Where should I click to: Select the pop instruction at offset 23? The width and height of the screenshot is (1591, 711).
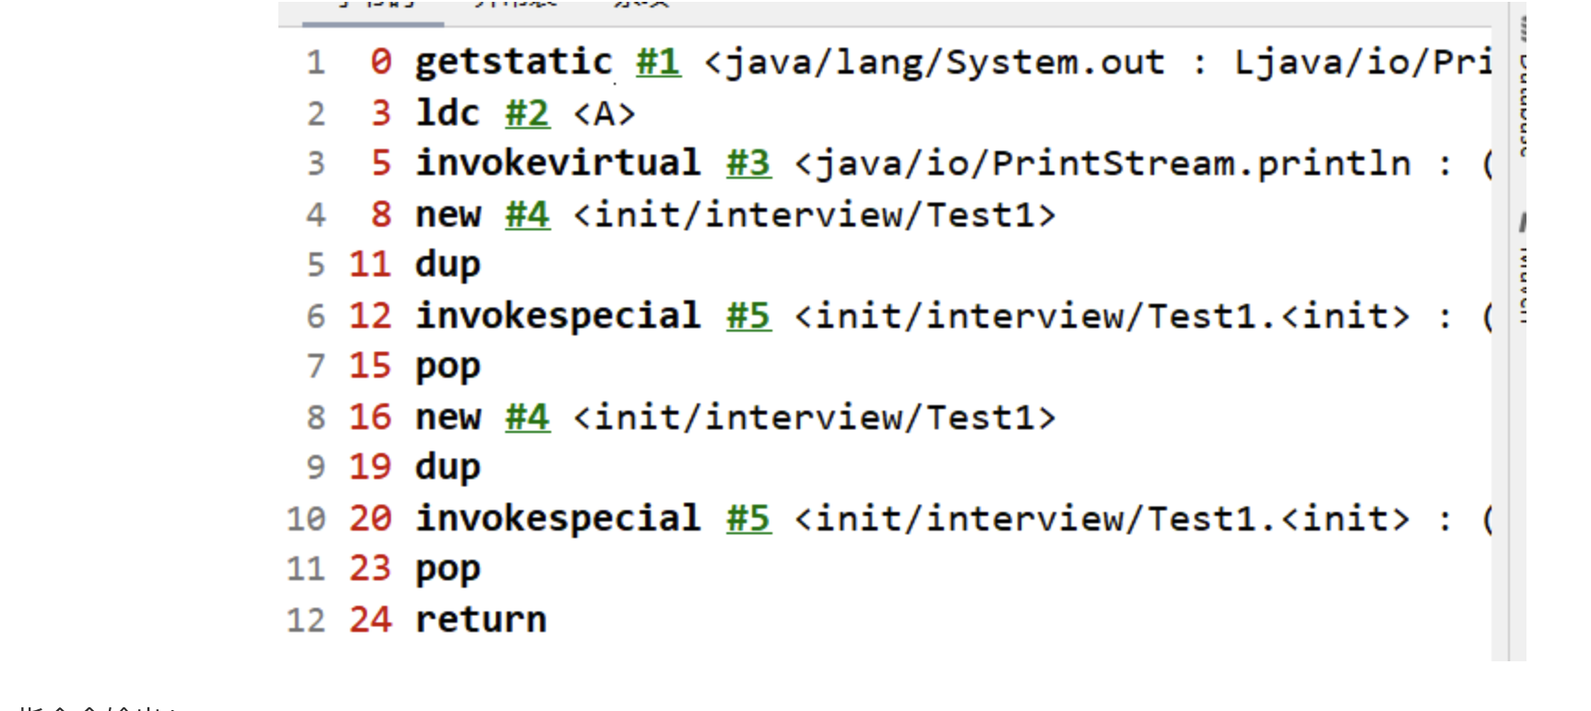point(448,569)
